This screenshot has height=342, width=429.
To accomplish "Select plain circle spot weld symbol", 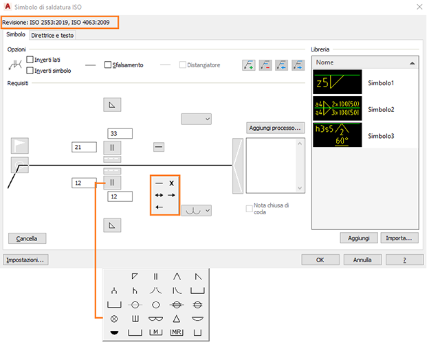I will point(155,304).
